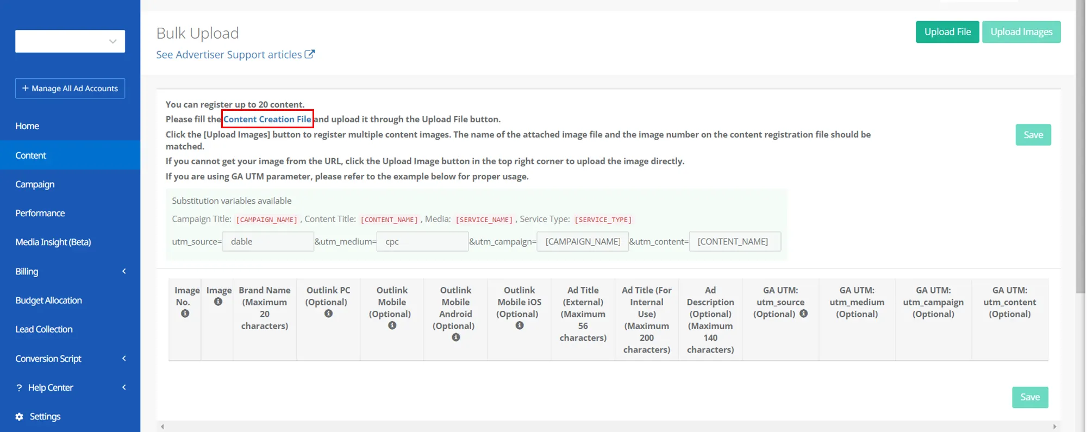This screenshot has height=432, width=1087.
Task: Click the Outlink PC info icon
Action: pyautogui.click(x=328, y=314)
